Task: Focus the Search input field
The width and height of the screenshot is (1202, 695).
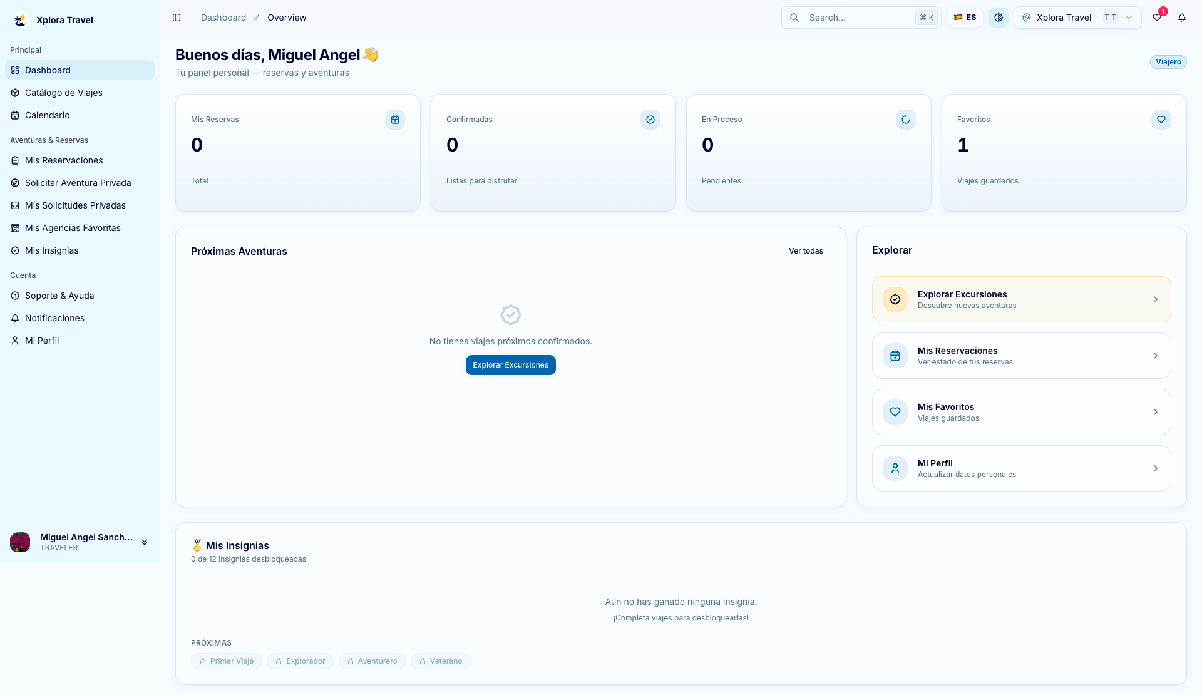Action: [861, 18]
